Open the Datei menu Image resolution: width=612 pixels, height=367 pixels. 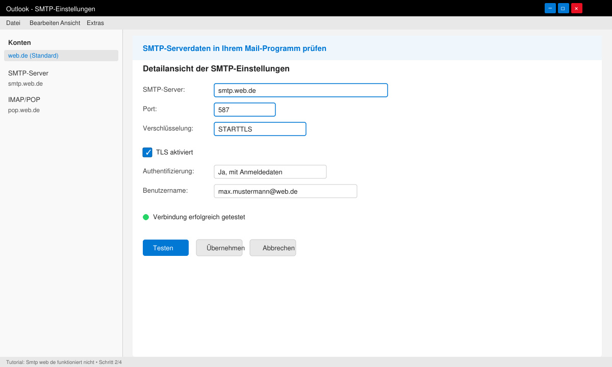[13, 23]
